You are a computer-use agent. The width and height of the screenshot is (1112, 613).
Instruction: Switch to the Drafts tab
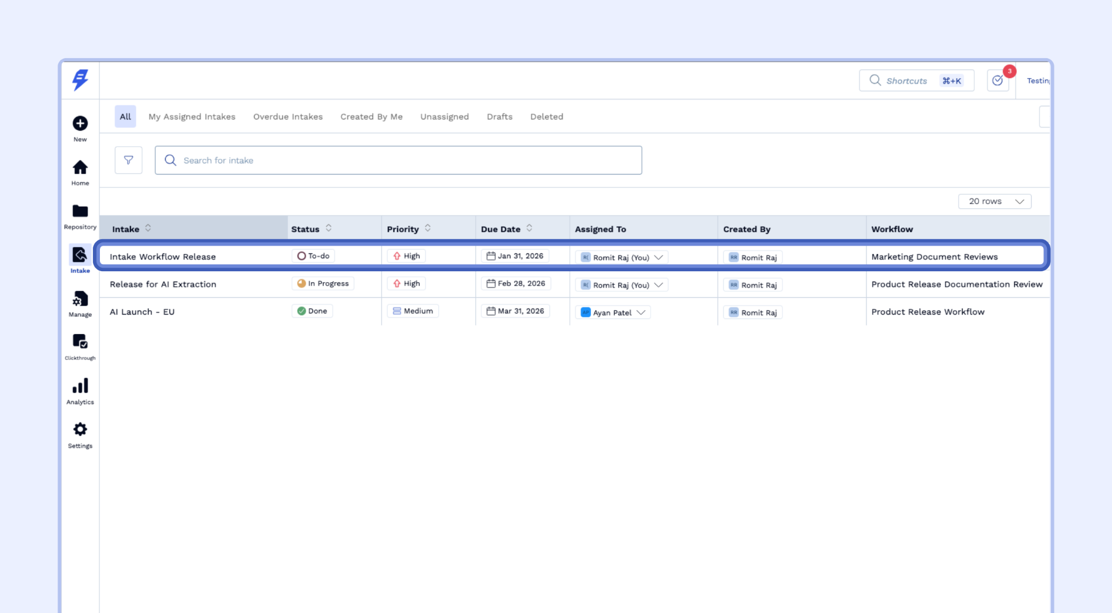(x=500, y=117)
